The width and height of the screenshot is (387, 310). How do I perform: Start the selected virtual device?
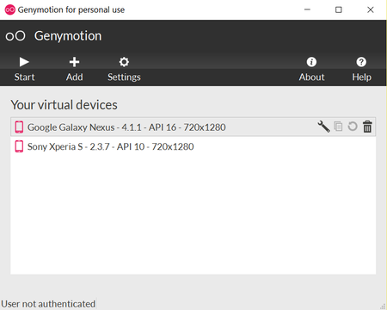tap(24, 69)
